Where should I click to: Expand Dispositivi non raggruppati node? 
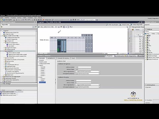[x=3, y=77]
